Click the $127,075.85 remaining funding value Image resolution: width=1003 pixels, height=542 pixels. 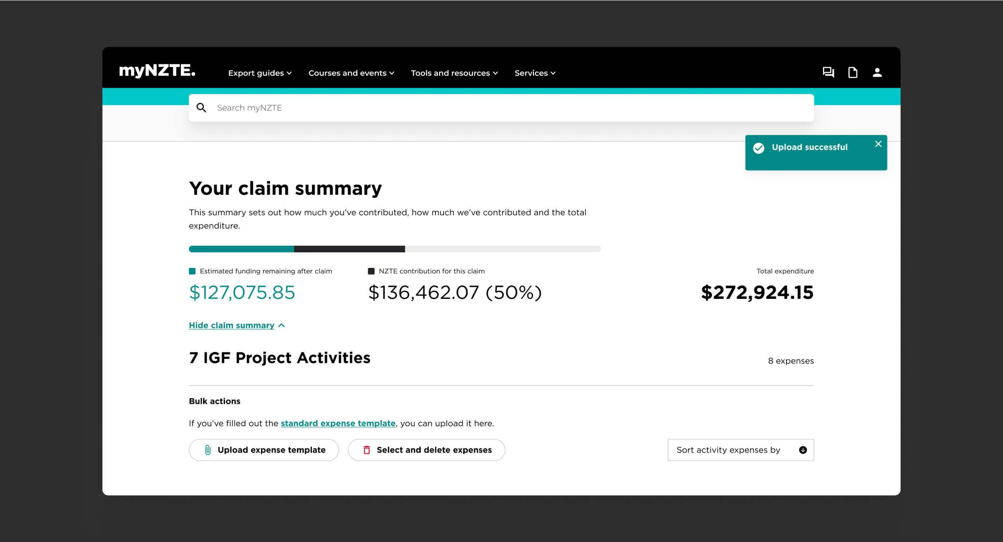pos(242,292)
